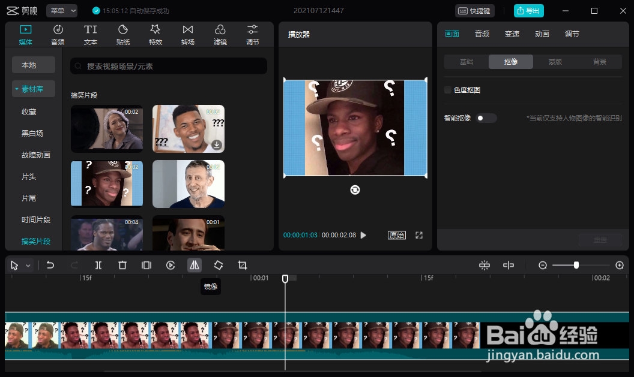Viewport: 634px width, 377px height.
Task: Open the 片尾 outro category
Action: click(x=29, y=198)
